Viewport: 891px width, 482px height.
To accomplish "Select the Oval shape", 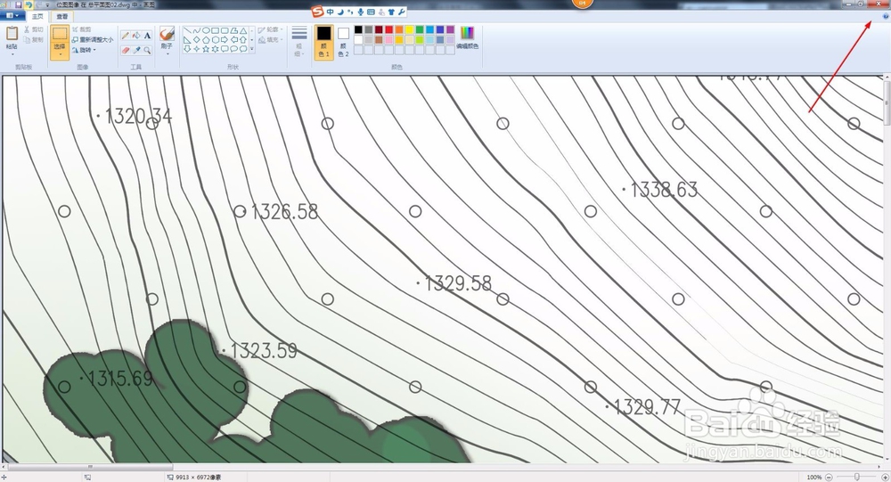I will (207, 30).
